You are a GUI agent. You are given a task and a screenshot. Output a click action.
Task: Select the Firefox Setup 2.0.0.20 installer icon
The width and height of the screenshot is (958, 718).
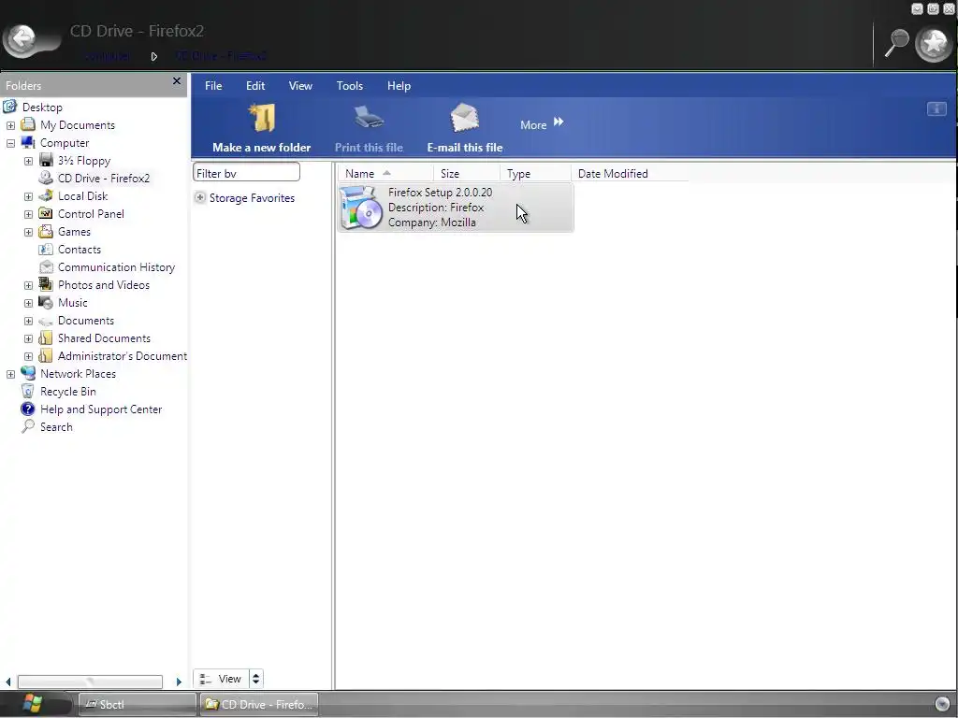[360, 208]
